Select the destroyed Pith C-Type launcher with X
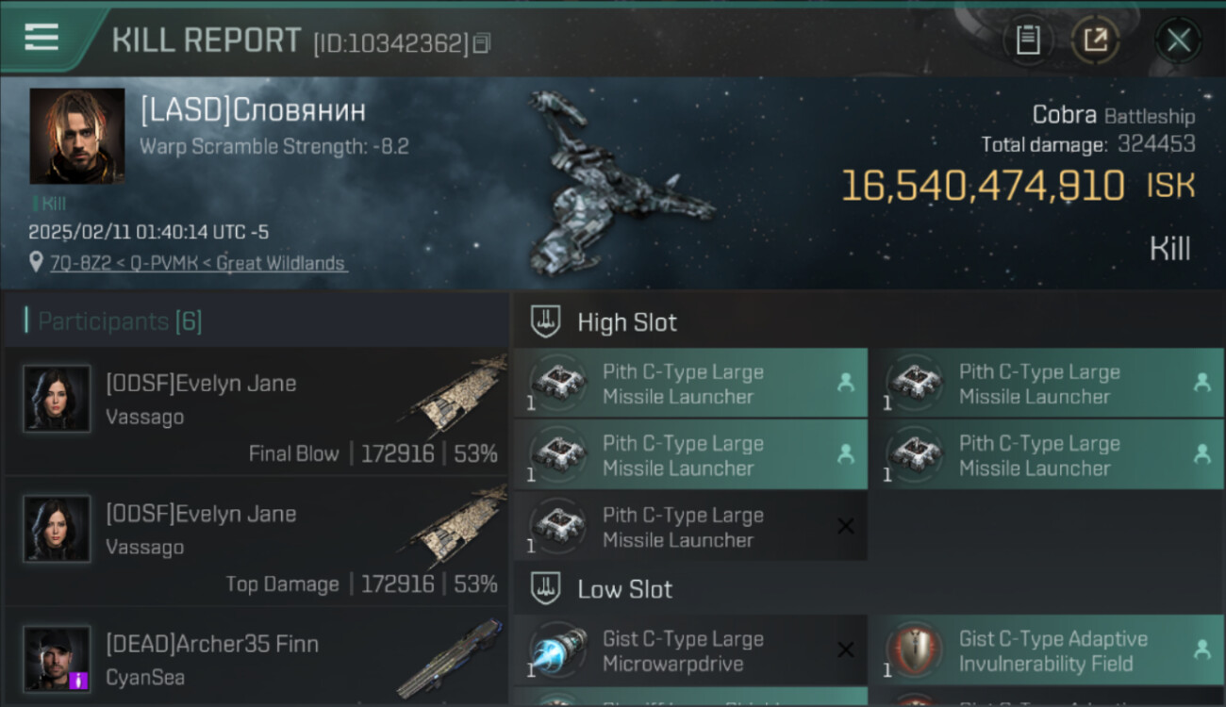1226x707 pixels. pos(690,527)
